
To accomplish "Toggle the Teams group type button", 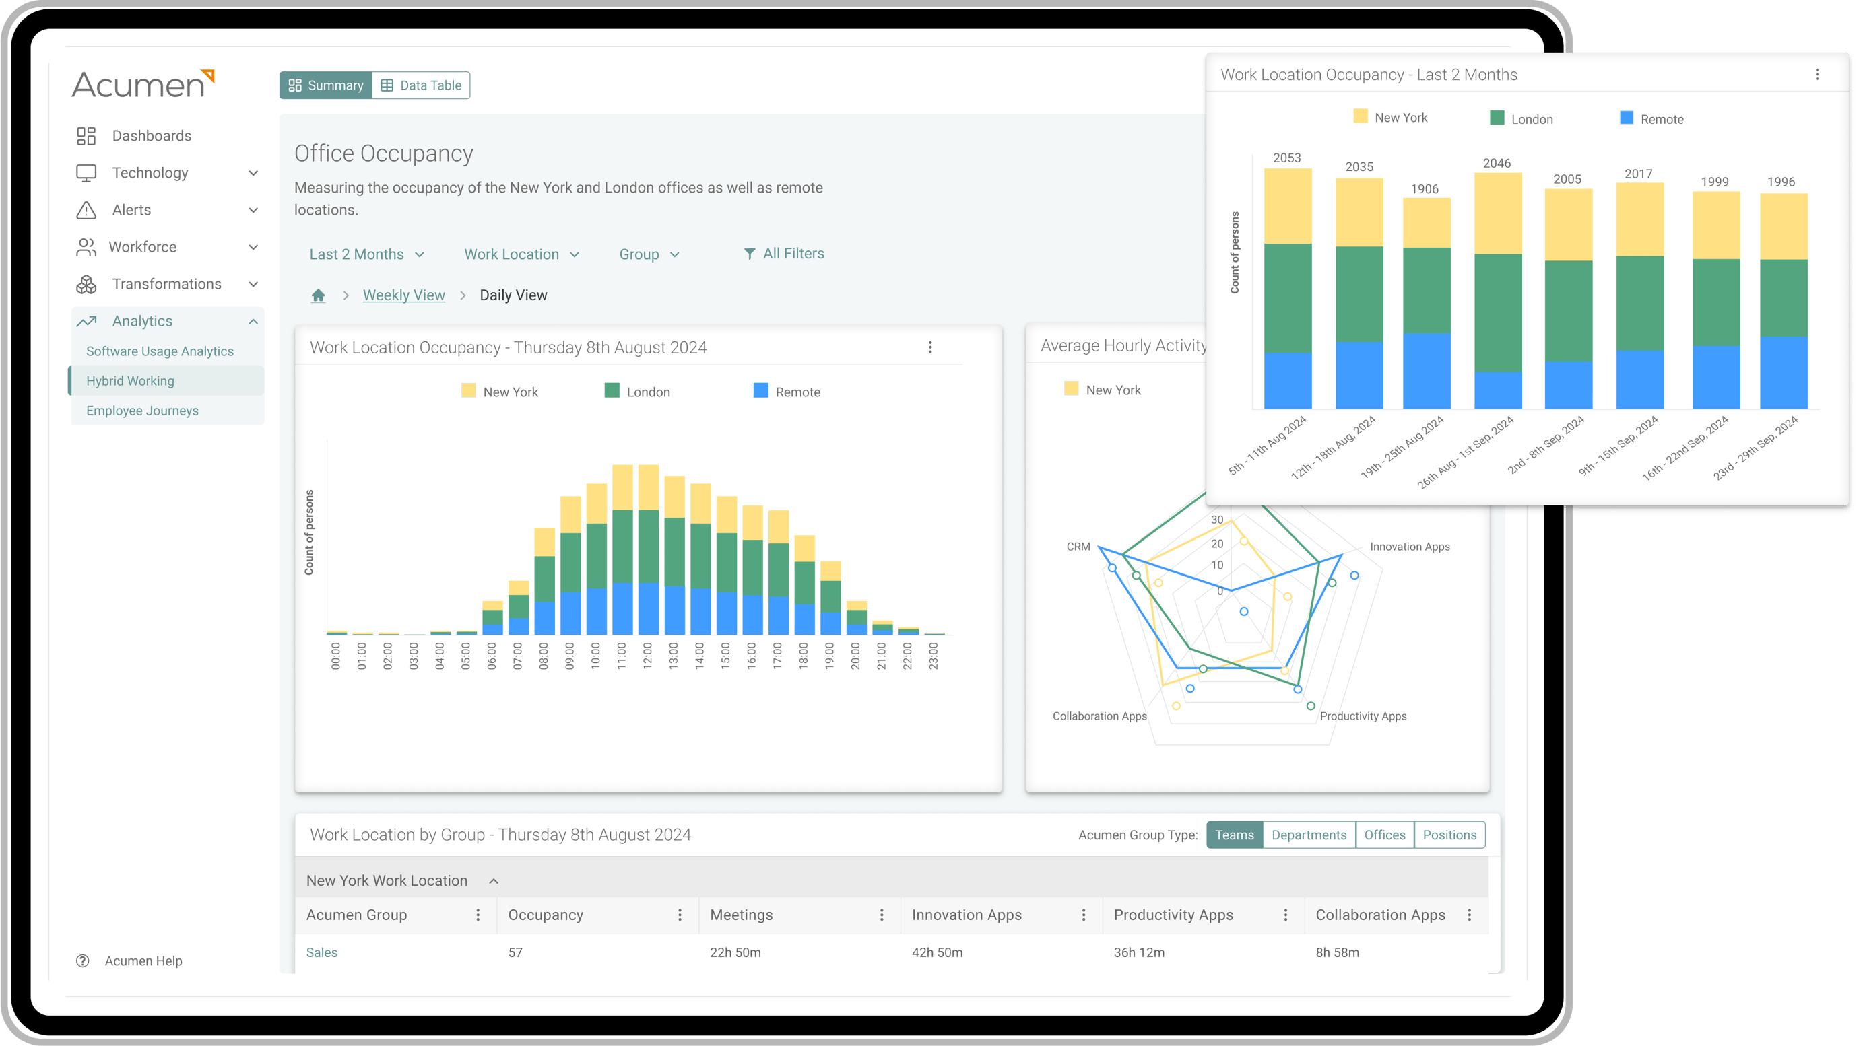I will point(1233,833).
